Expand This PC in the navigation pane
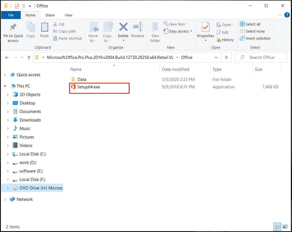The width and height of the screenshot is (292, 232). click(5, 86)
